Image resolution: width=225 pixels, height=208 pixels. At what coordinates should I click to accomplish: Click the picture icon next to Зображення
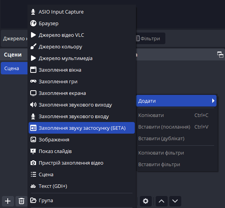[33, 139]
